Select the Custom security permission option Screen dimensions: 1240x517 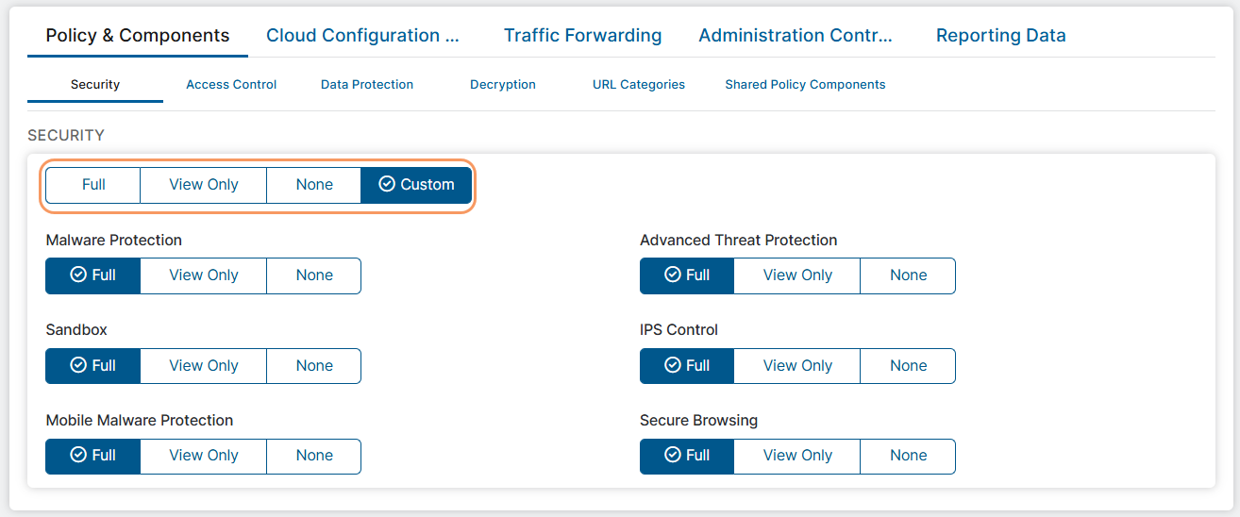[x=416, y=185]
